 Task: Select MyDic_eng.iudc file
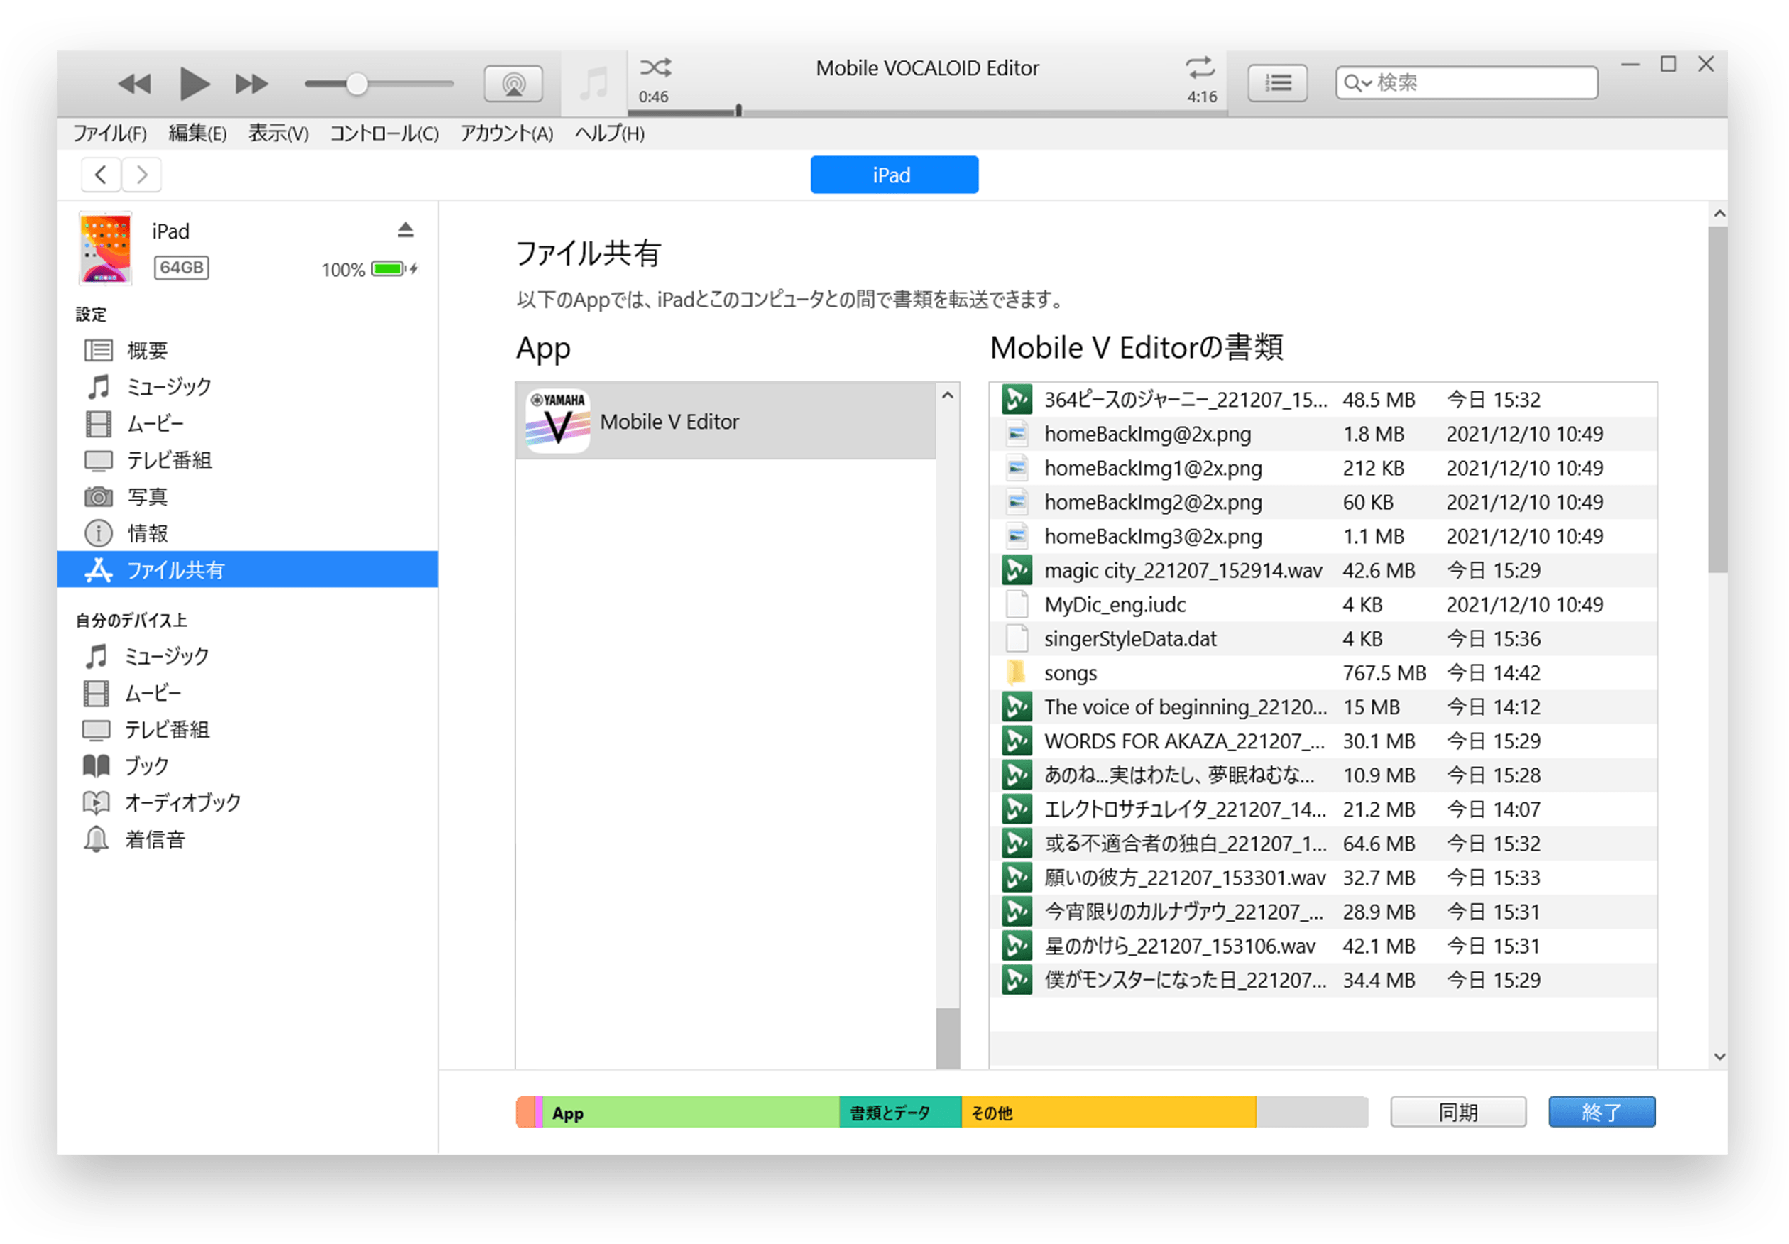point(1323,605)
